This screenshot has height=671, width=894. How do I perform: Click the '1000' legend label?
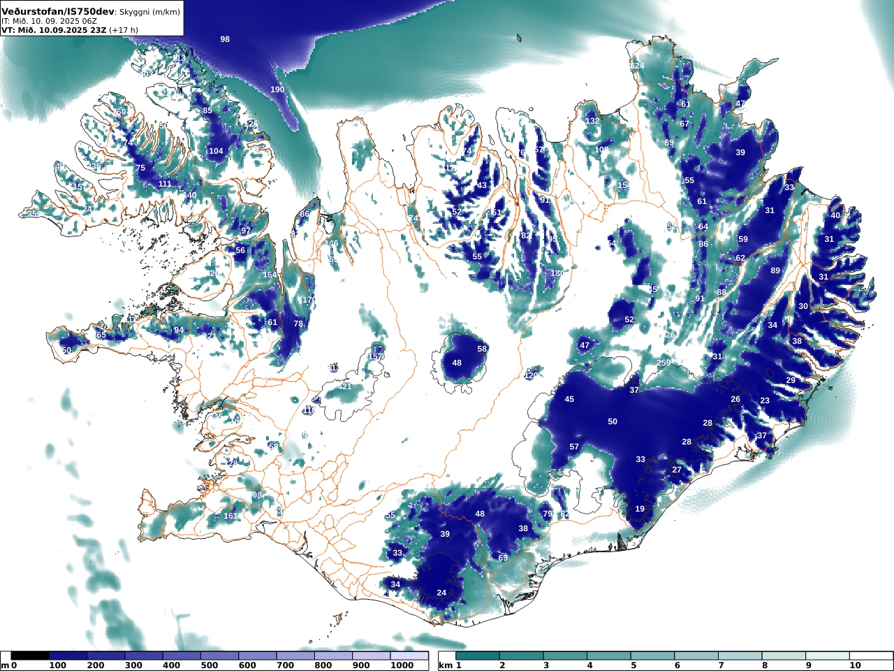click(x=402, y=665)
